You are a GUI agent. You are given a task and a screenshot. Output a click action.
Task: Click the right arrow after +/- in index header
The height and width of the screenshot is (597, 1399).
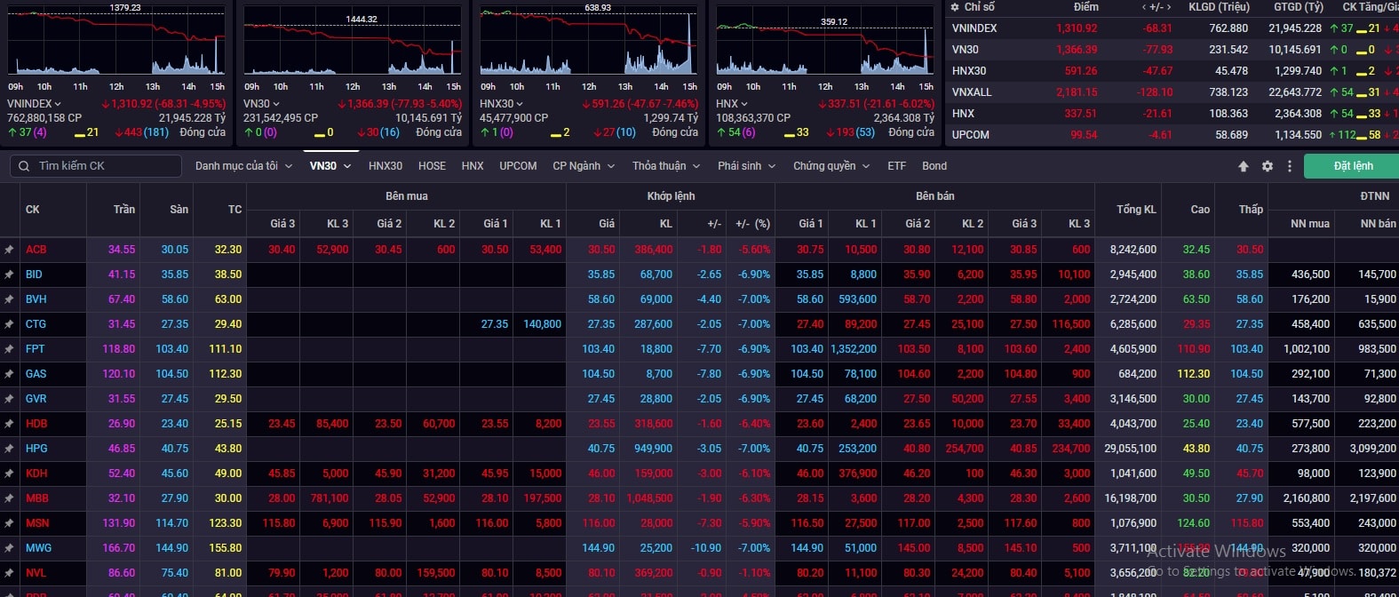tap(1169, 7)
